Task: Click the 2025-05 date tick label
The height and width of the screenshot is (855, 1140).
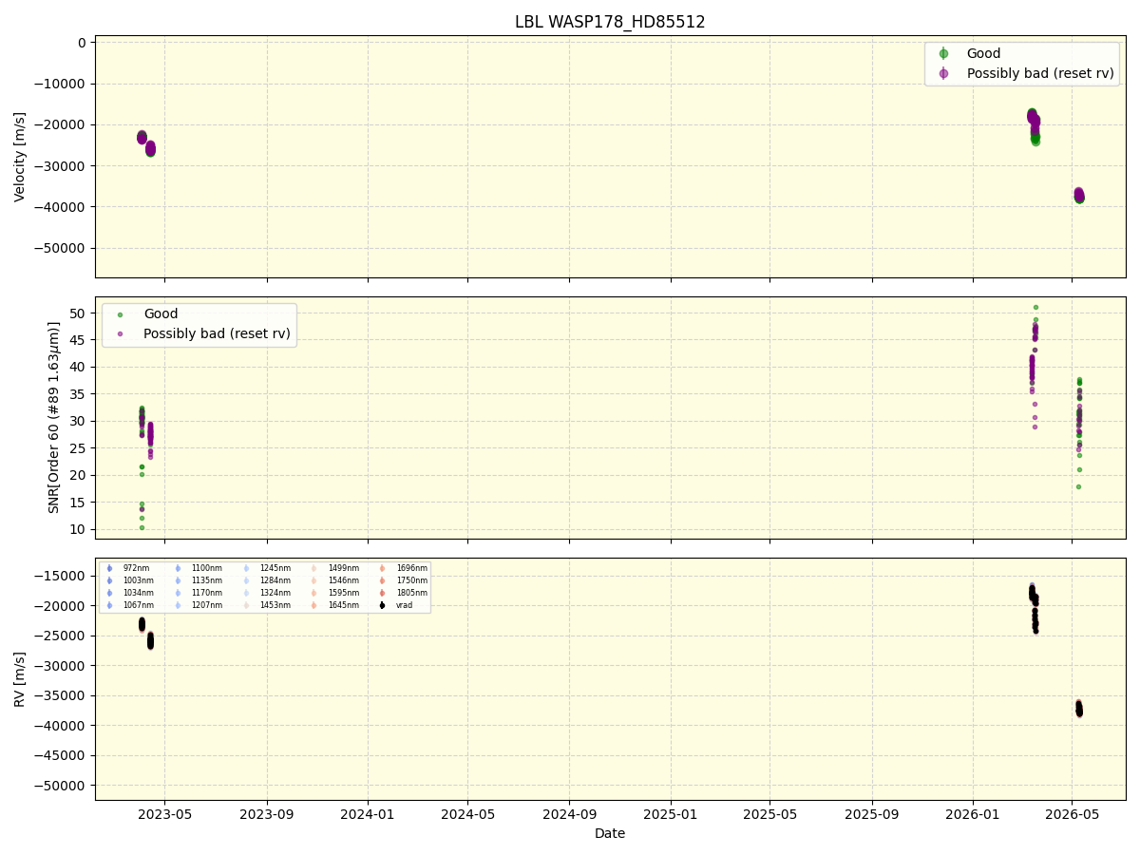Action: click(x=770, y=814)
